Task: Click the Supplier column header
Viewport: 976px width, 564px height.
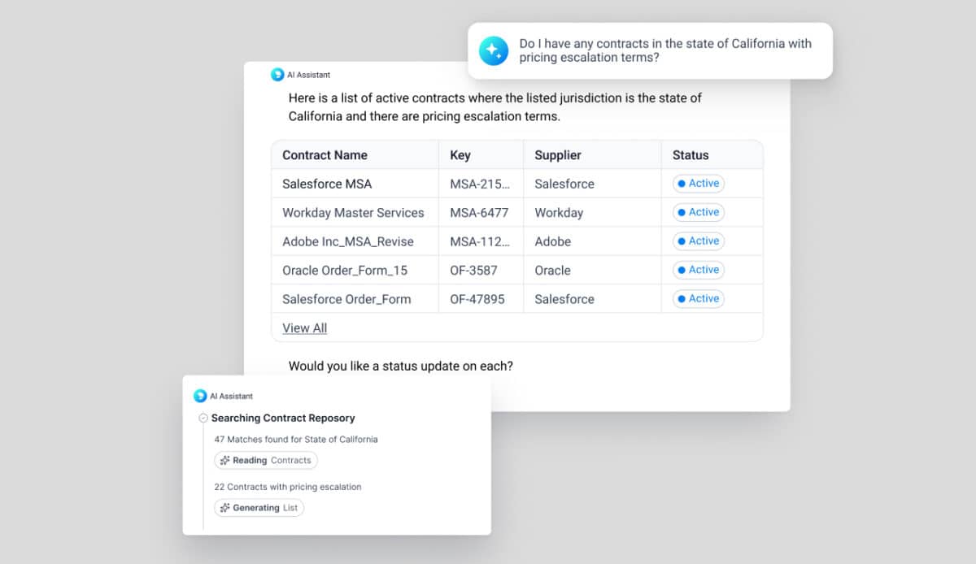Action: point(558,155)
